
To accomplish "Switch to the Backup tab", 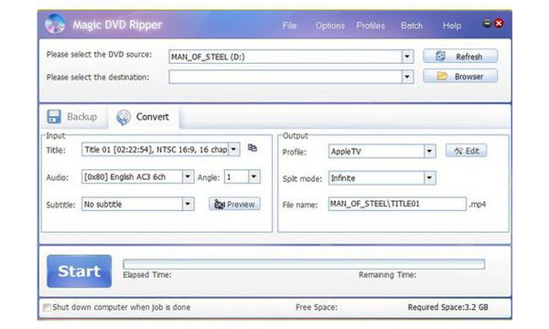I will [73, 117].
